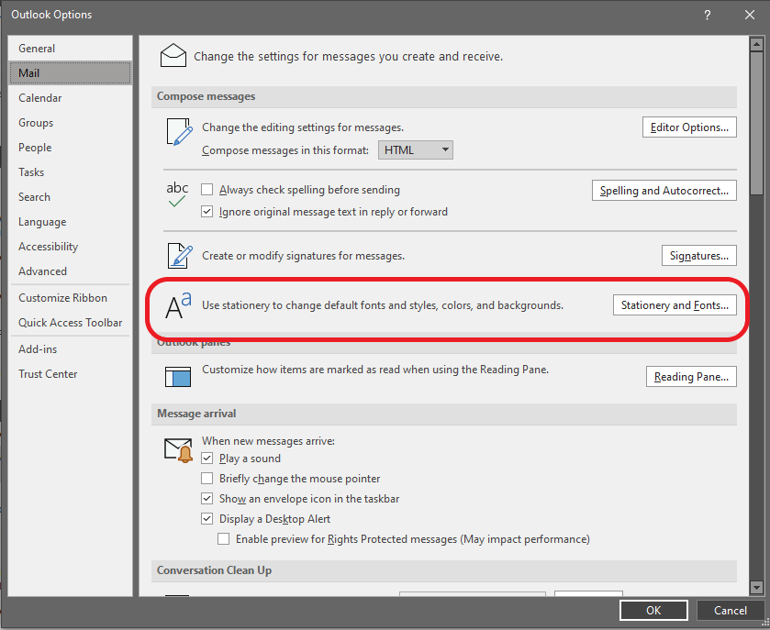770x630 pixels.
Task: Open Editor Options
Action: (x=689, y=127)
